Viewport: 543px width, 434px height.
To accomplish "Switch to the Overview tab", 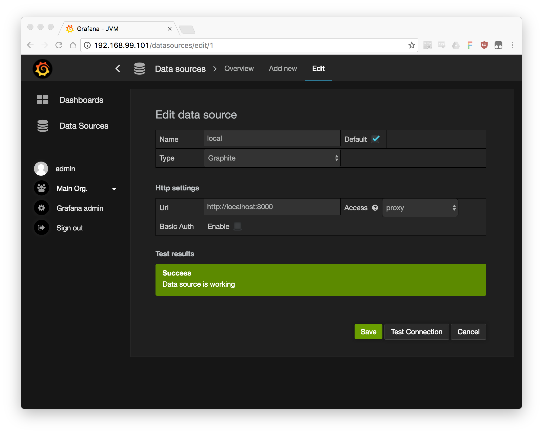I will coord(239,68).
